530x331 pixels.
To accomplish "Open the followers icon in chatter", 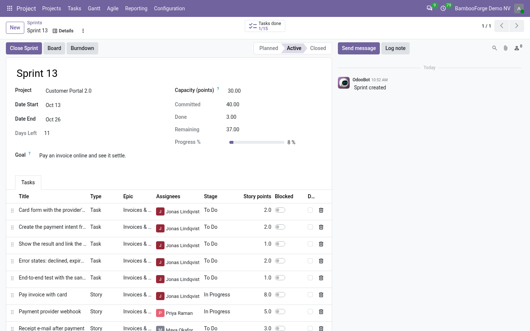I will pyautogui.click(x=518, y=48).
